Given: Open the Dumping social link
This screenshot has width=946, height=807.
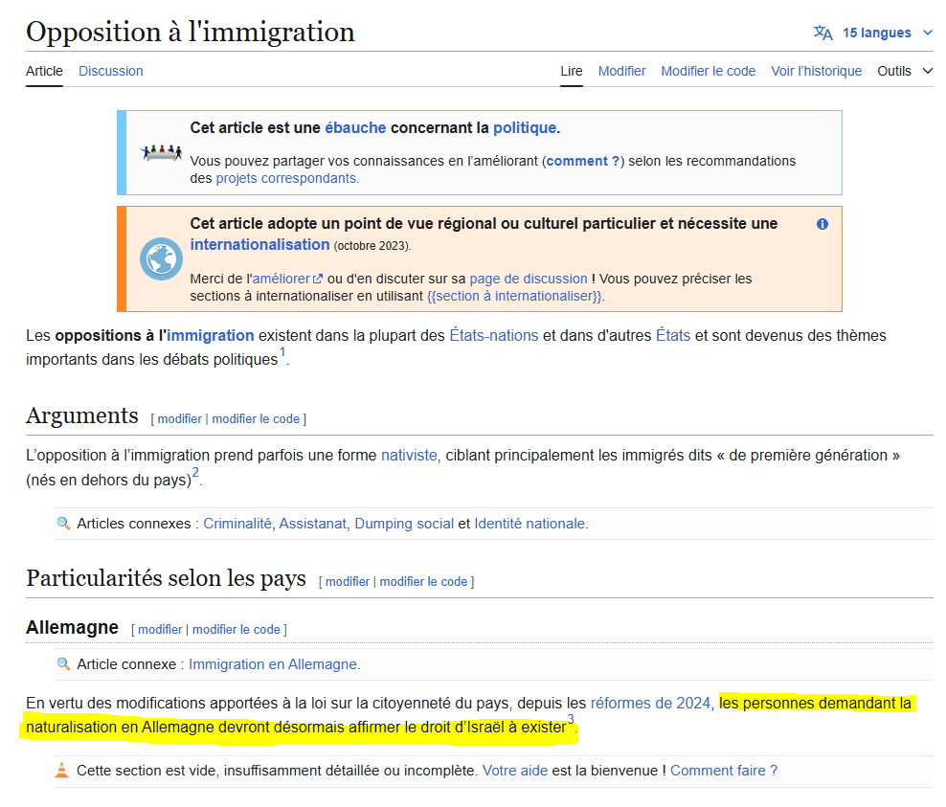Looking at the screenshot, I should 404,524.
